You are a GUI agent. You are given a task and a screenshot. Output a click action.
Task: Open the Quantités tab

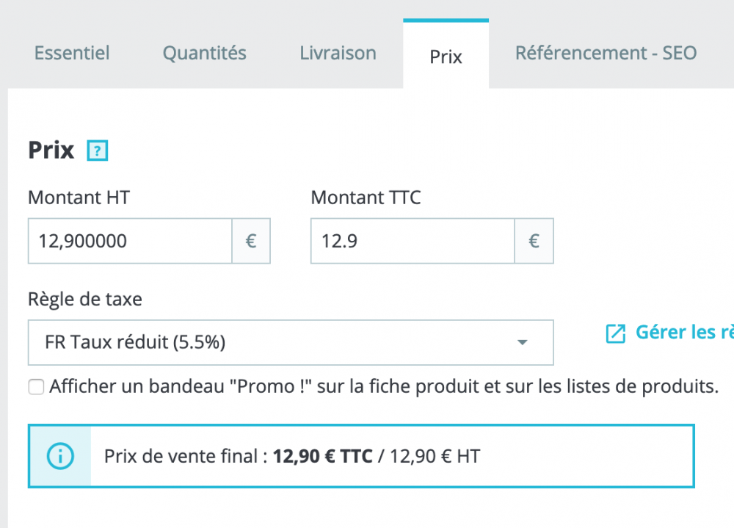(204, 53)
